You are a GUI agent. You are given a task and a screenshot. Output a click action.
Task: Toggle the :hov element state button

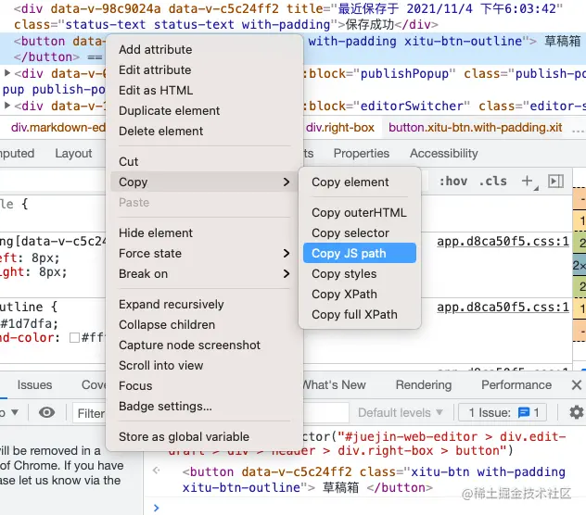pyautogui.click(x=453, y=182)
